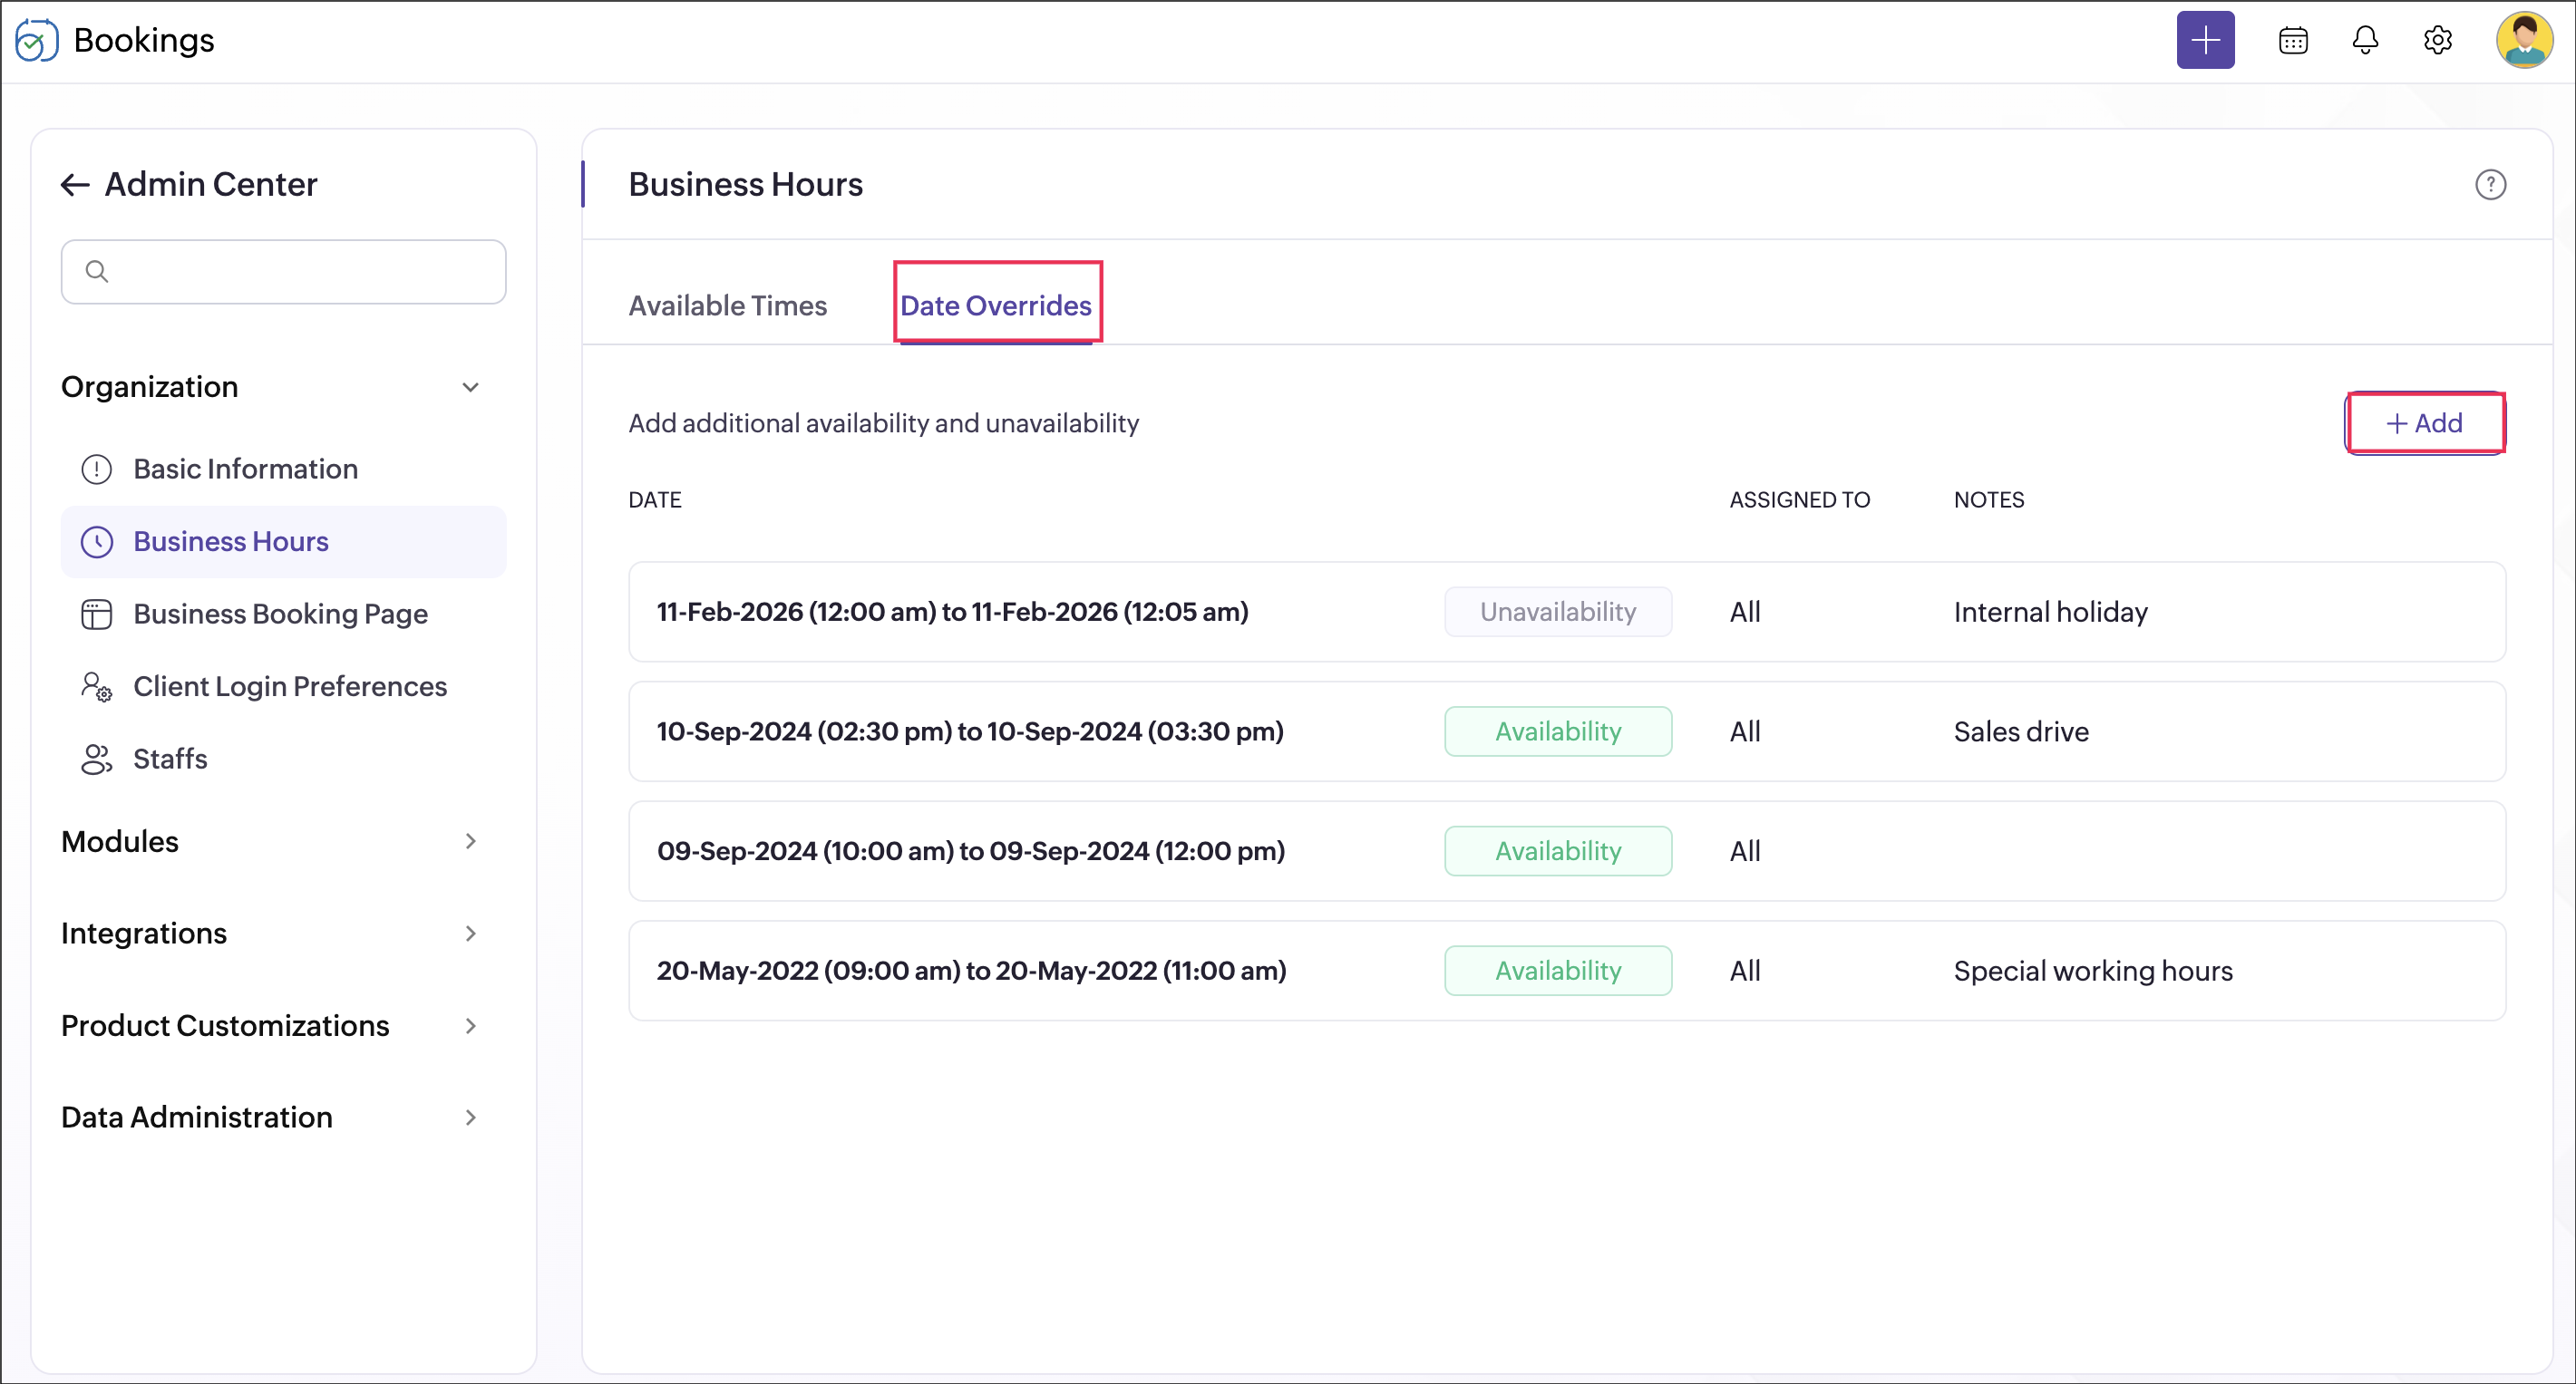Open the calendar icon in header

point(2292,40)
